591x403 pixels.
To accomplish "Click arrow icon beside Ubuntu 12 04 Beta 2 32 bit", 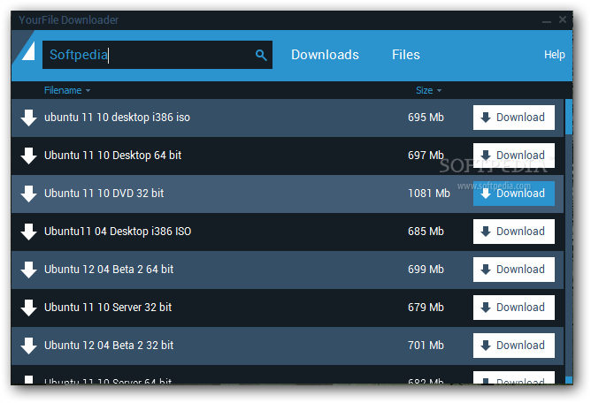I will (x=28, y=346).
